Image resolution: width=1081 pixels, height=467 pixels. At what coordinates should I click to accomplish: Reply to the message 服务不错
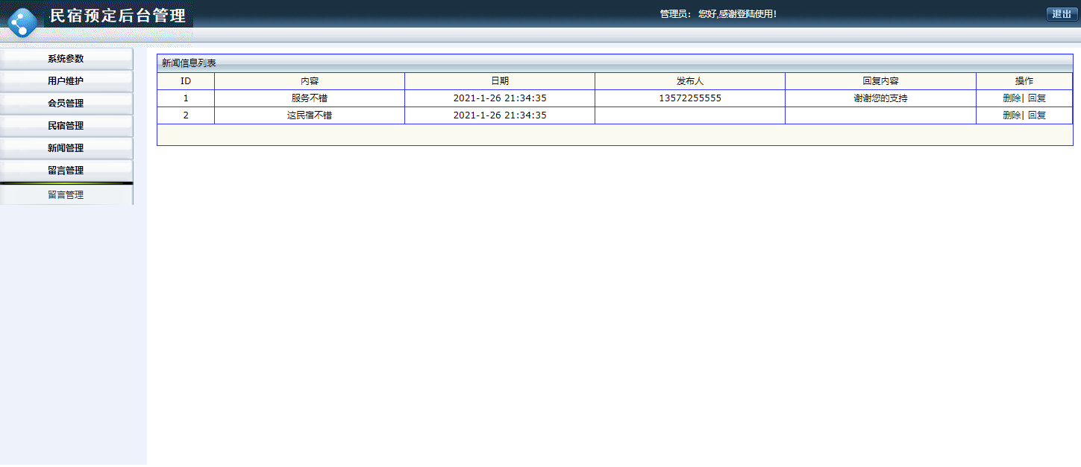coord(1037,98)
